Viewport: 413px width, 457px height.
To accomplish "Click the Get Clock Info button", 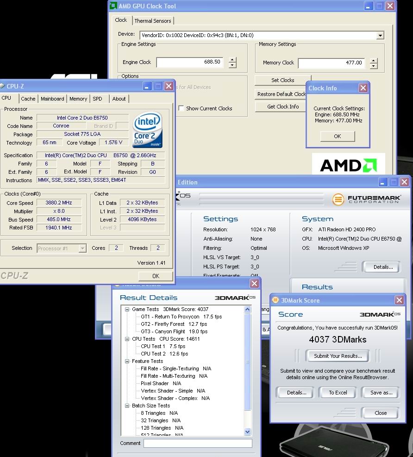I will (x=281, y=107).
